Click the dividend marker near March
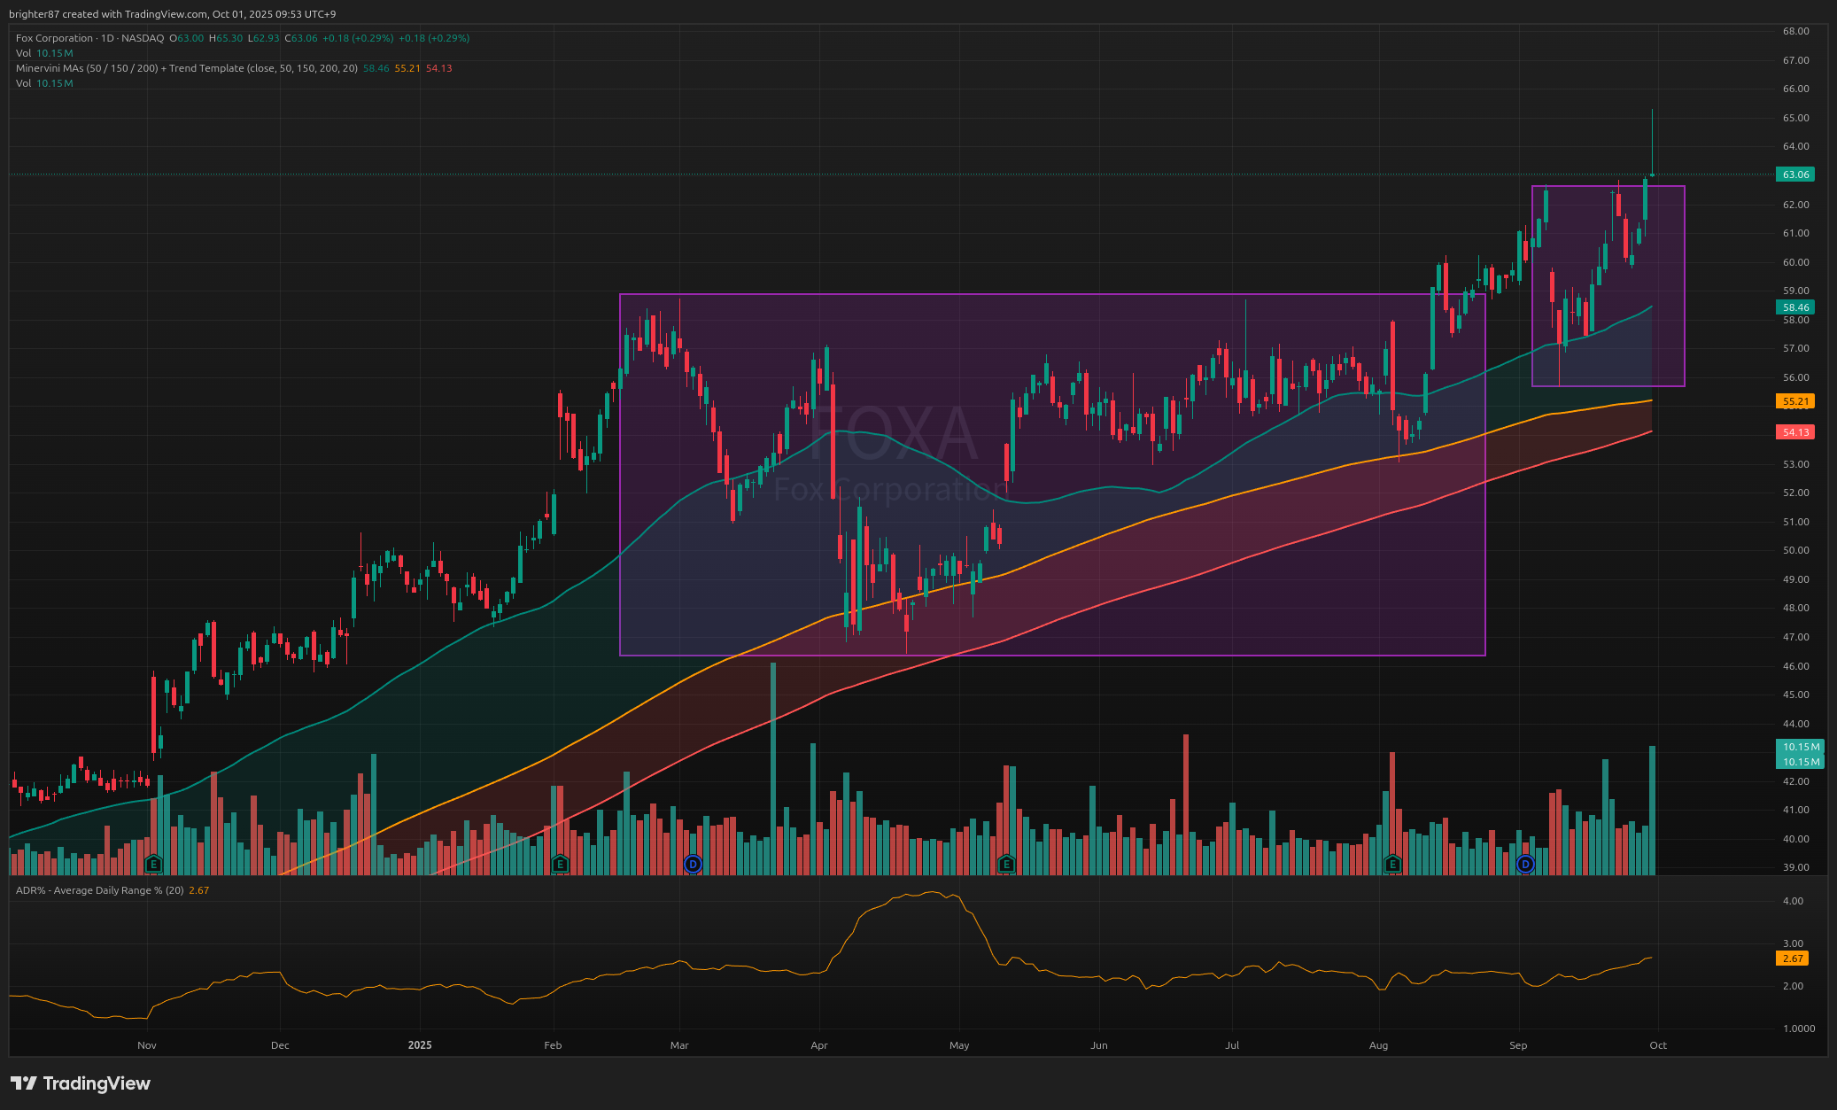 (694, 864)
